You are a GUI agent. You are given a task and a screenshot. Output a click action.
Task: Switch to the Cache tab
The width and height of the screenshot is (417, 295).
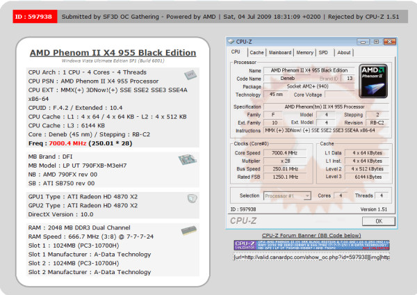(x=256, y=52)
